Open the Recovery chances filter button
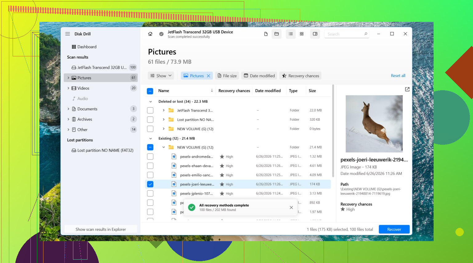The image size is (473, 263). [301, 76]
